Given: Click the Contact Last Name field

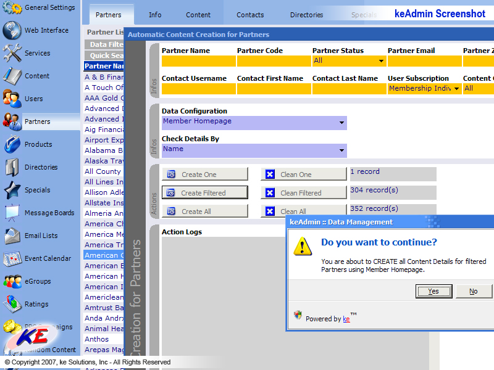Looking at the screenshot, I should pos(350,89).
